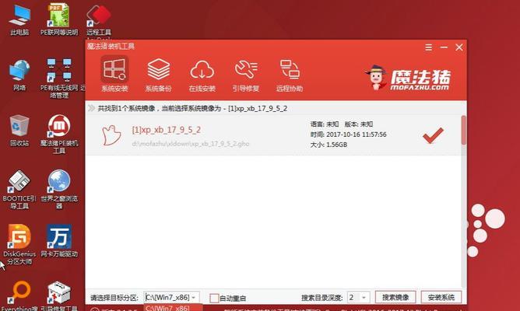
Task: Open 网卡万能驱动 desktop shortcut
Action: [x=59, y=241]
